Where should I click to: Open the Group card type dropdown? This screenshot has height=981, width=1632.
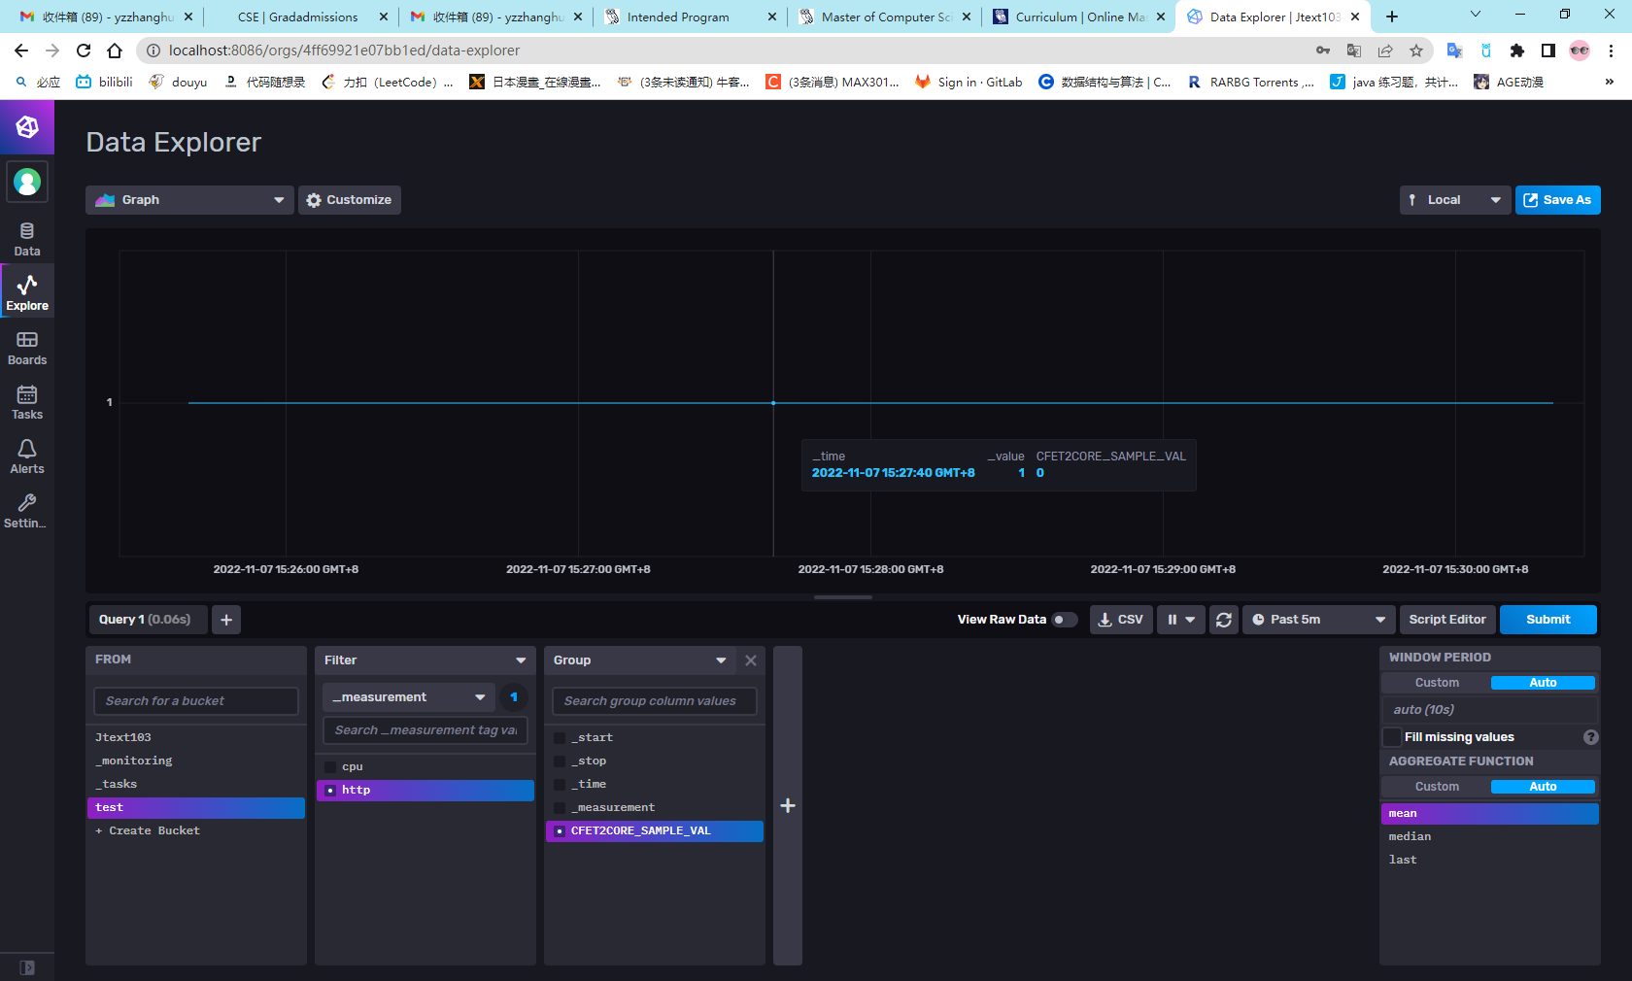click(x=641, y=660)
